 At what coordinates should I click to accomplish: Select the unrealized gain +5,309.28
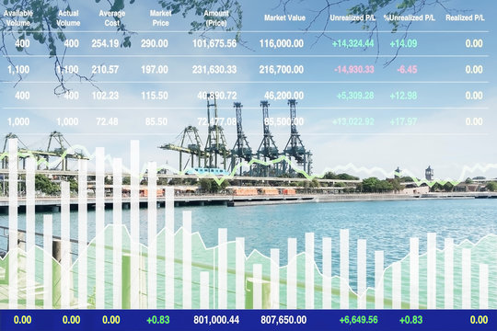355,96
